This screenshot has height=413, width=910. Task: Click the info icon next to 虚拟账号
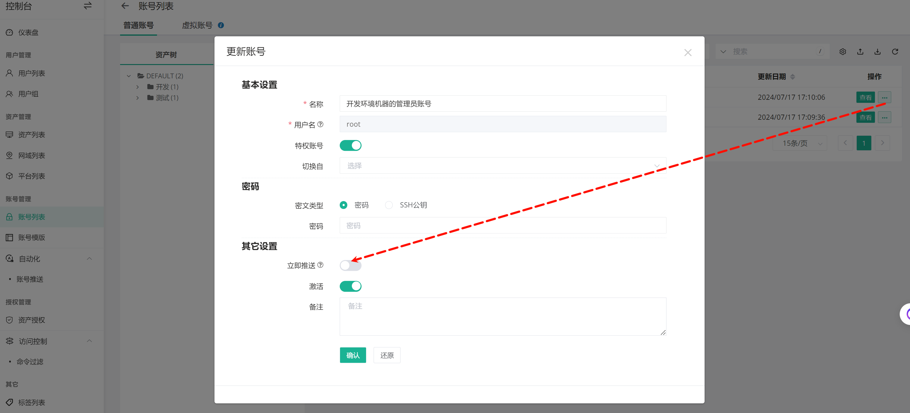[221, 25]
